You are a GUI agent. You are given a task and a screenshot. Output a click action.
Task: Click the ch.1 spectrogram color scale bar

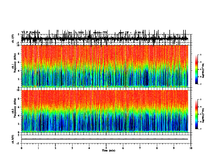(197, 69)
